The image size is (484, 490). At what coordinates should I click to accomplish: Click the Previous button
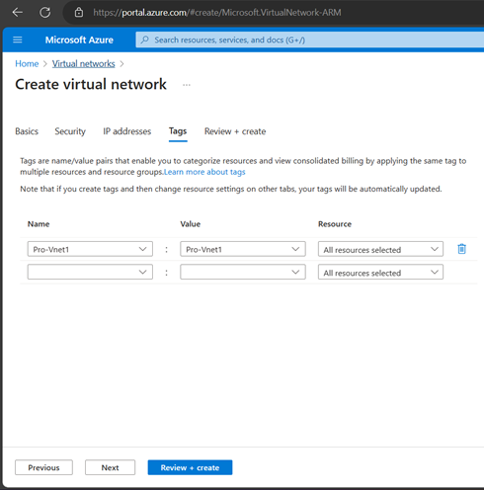point(43,467)
